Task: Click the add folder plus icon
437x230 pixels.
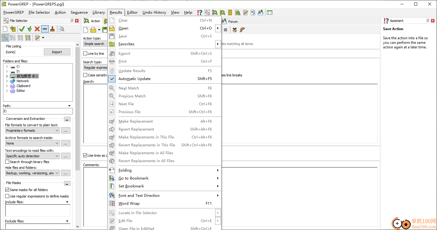Action: (13, 29)
